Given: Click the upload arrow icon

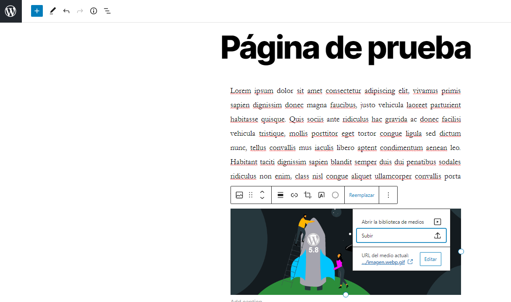Looking at the screenshot, I should (x=438, y=235).
